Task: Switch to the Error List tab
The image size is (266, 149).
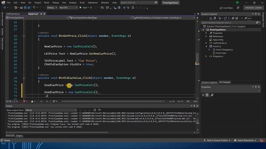Action: tap(10, 135)
